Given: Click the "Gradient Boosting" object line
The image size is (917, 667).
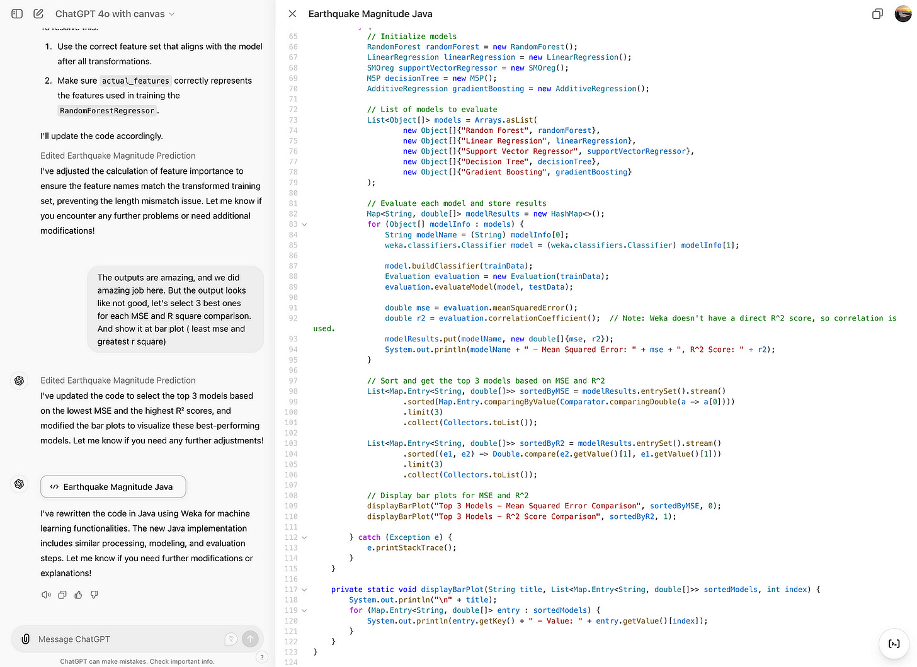Looking at the screenshot, I should (517, 172).
